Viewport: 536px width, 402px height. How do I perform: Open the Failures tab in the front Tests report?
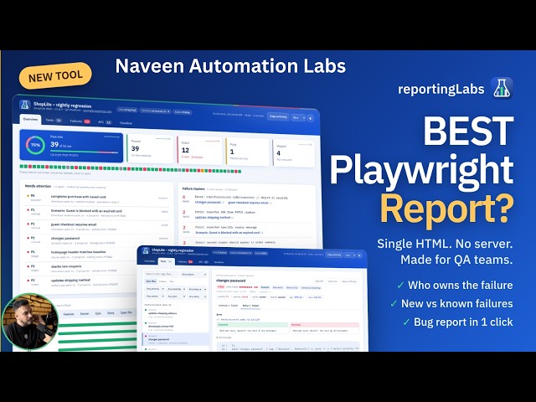[x=185, y=262]
